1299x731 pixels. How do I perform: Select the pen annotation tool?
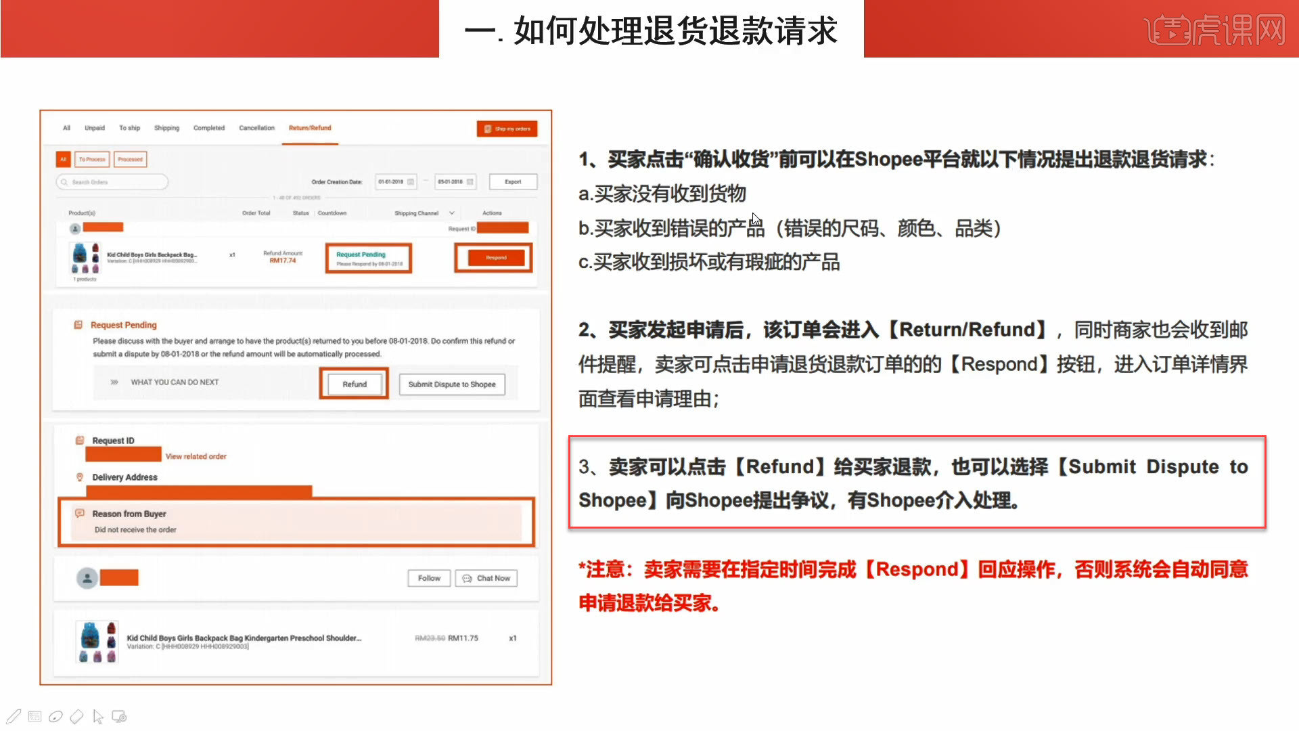click(14, 716)
